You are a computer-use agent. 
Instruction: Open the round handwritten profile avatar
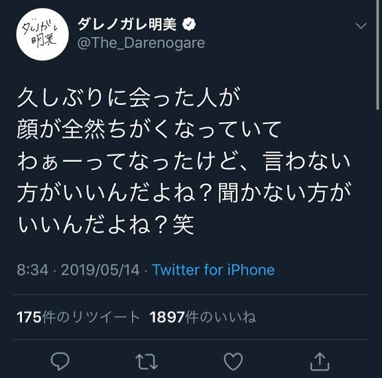tap(43, 34)
